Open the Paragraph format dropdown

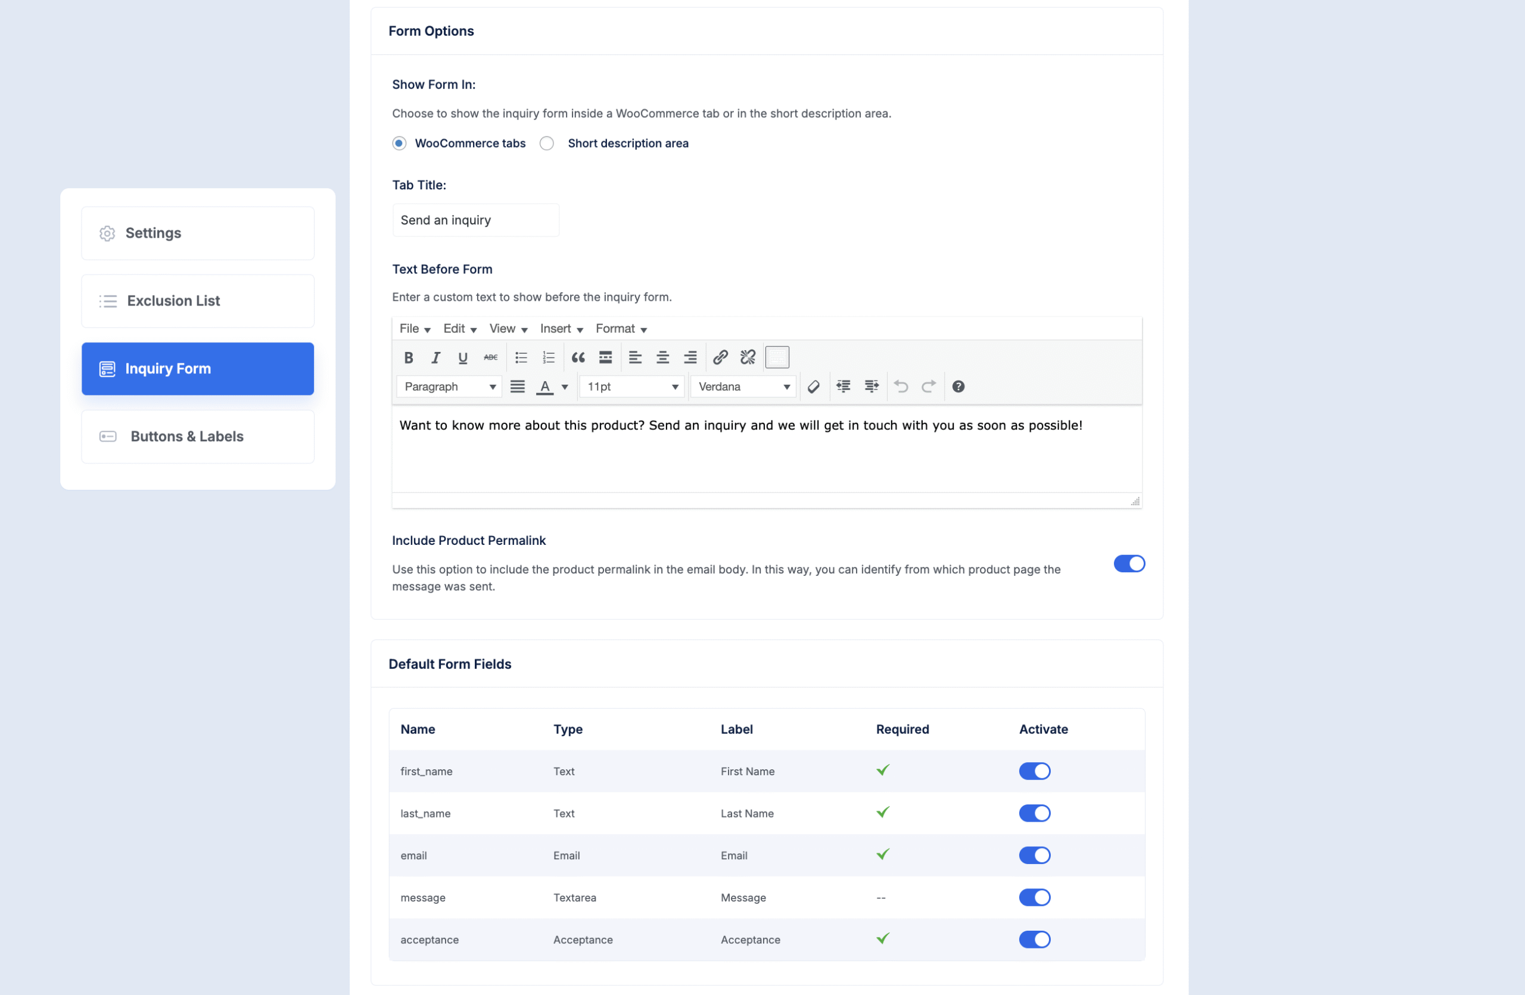(449, 386)
